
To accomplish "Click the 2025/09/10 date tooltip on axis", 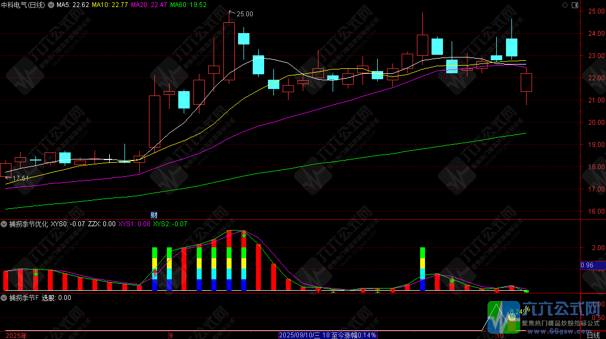I will (328, 335).
